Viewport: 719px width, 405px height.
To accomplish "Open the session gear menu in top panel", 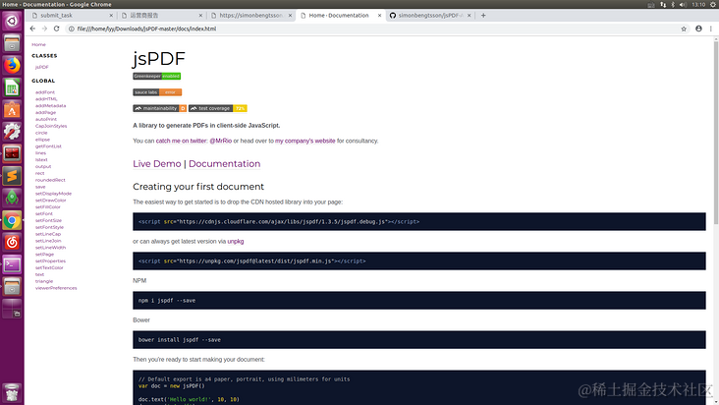I will (713, 4).
